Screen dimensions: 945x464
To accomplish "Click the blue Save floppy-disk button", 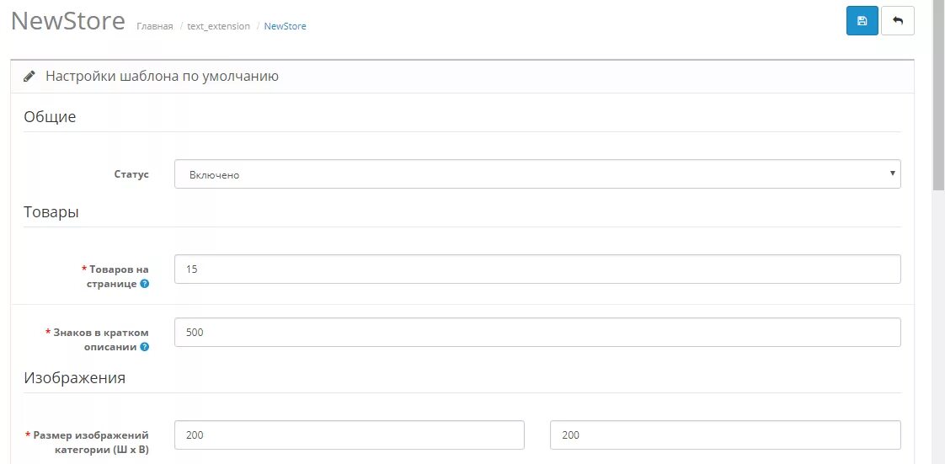I will tap(862, 21).
